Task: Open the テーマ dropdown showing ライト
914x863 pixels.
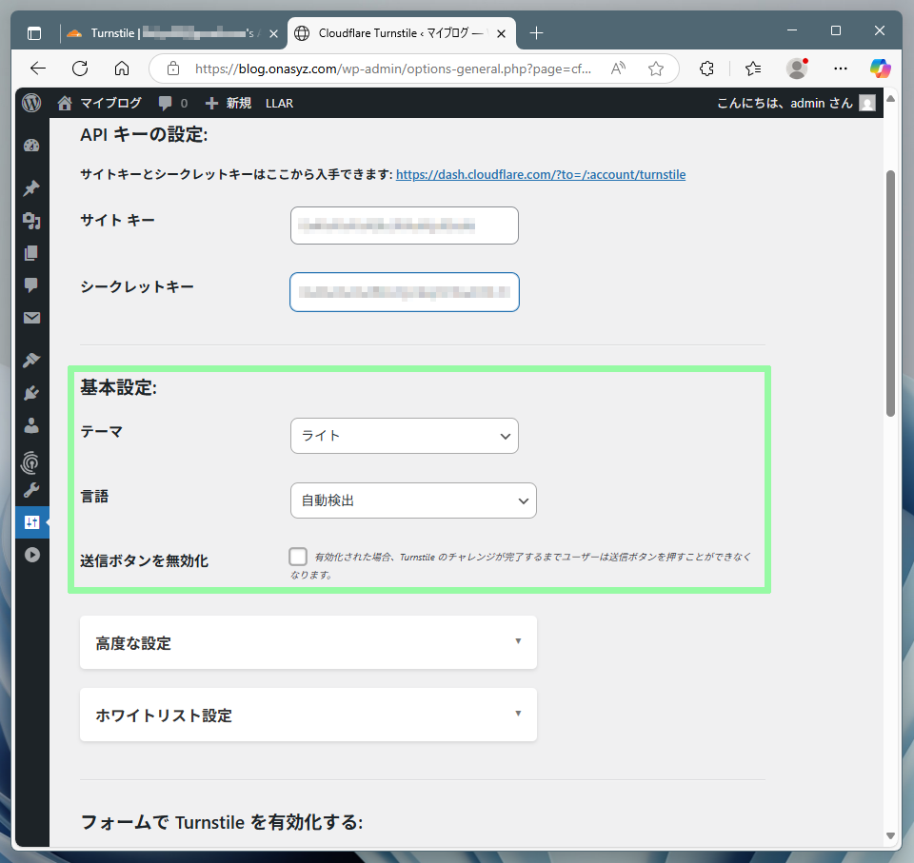Action: 404,436
